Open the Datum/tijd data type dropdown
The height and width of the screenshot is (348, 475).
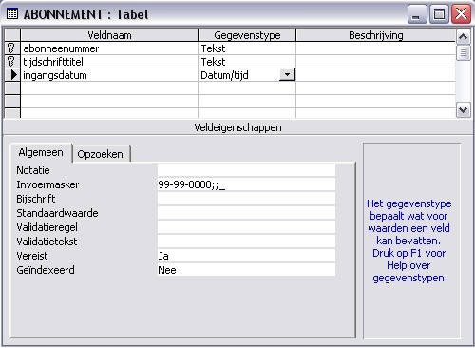pyautogui.click(x=287, y=75)
